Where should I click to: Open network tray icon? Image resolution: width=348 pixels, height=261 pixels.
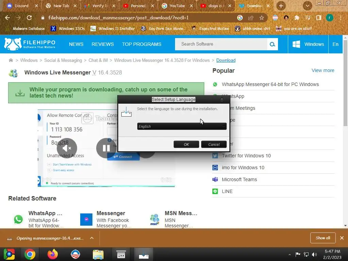[x=306, y=254]
